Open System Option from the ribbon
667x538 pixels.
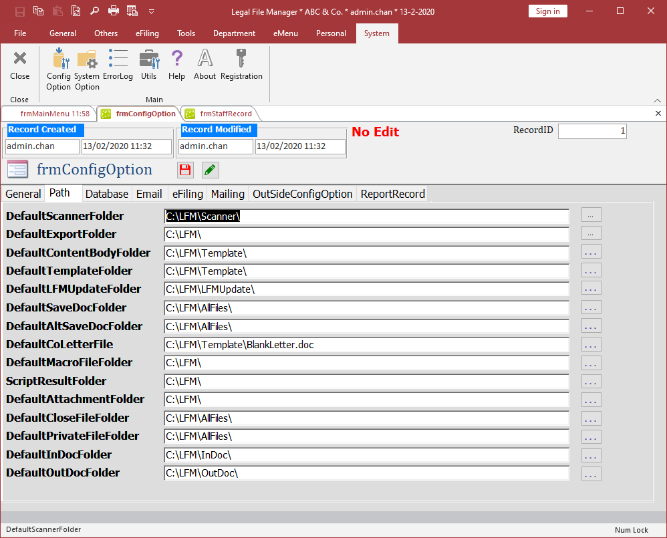point(87,70)
